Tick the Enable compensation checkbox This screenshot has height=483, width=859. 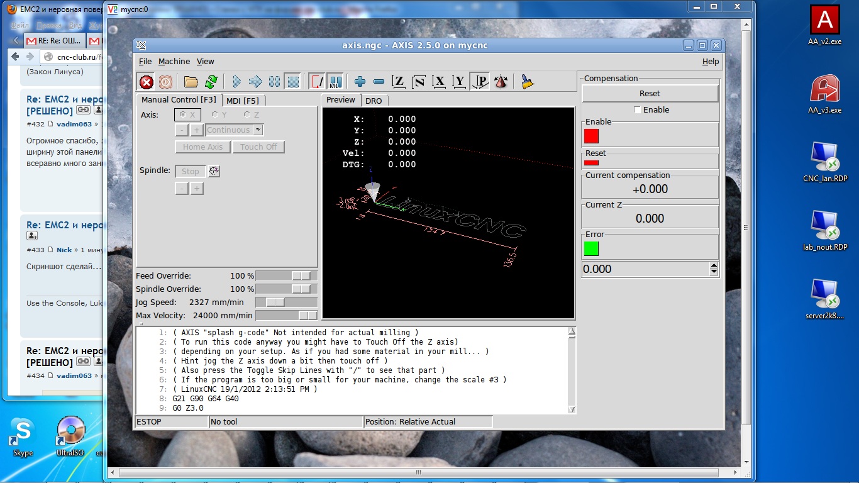pos(638,110)
